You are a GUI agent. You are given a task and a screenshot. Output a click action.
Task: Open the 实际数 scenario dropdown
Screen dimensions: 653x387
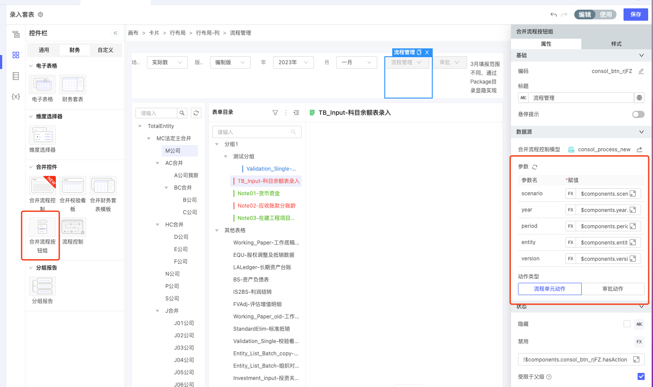point(167,62)
